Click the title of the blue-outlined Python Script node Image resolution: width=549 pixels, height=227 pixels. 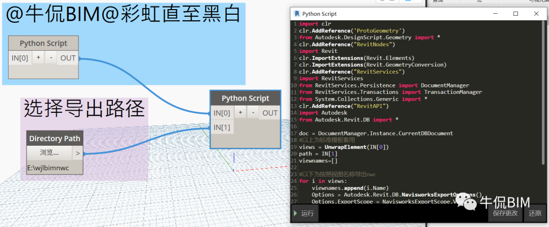click(x=246, y=99)
